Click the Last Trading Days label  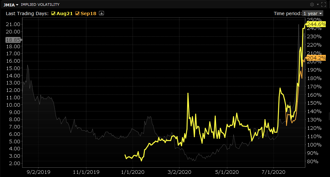click(x=27, y=13)
